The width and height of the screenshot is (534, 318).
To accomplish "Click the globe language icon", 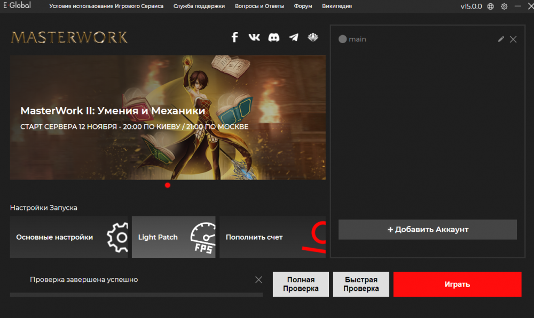I will point(491,6).
